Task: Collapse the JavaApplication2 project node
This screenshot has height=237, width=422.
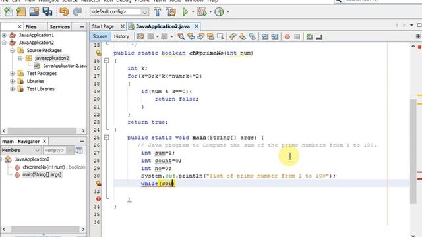Action: coord(4,43)
